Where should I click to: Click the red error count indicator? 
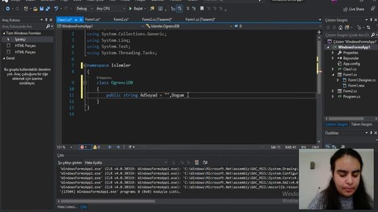click(85, 147)
